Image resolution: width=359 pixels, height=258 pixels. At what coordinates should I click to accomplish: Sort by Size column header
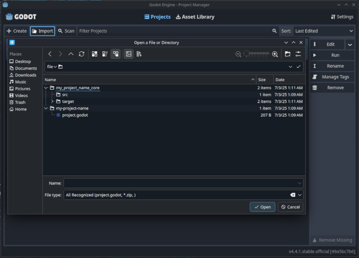pyautogui.click(x=265, y=80)
